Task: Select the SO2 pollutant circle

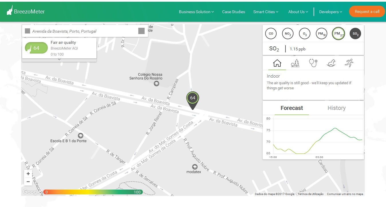Action: (355, 33)
